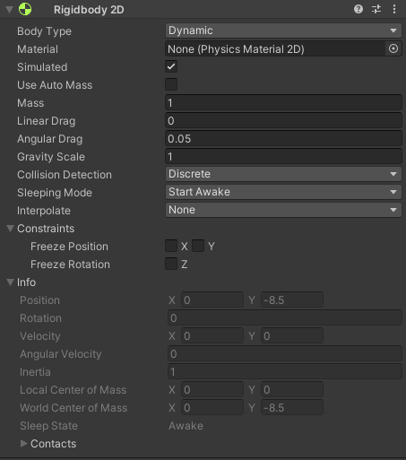The width and height of the screenshot is (406, 460).
Task: Open the Sleeping Mode dropdown
Action: click(283, 192)
